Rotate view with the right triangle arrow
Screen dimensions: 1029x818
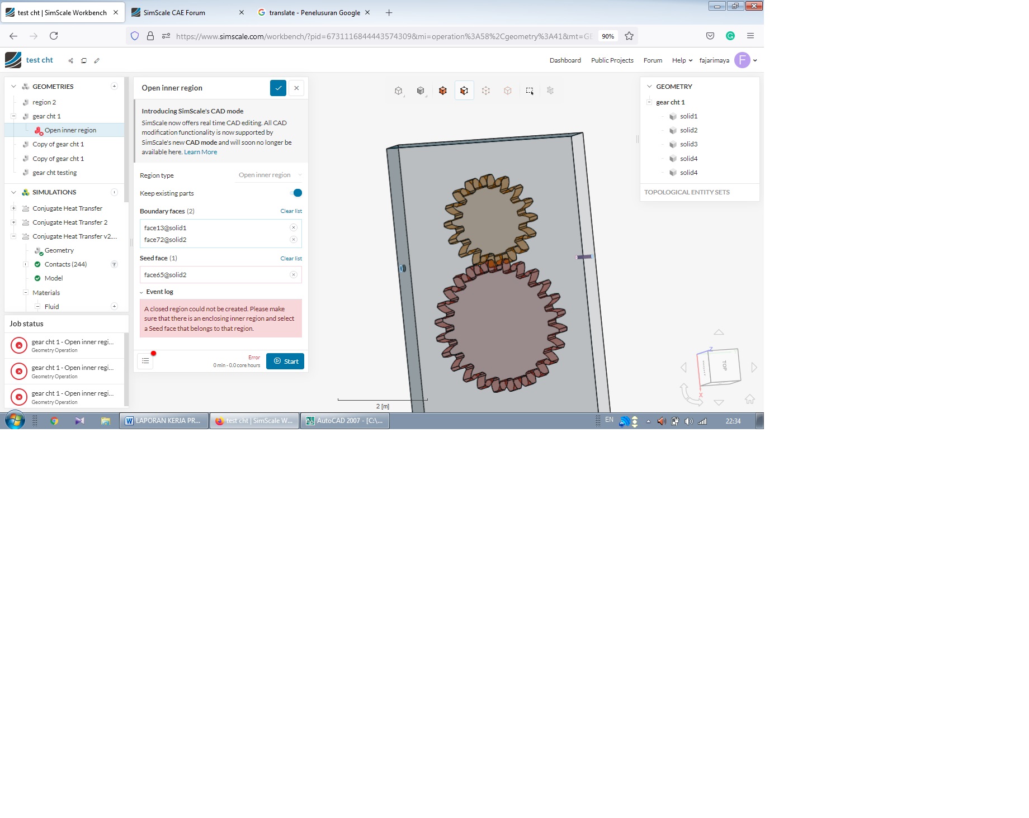pyautogui.click(x=754, y=367)
